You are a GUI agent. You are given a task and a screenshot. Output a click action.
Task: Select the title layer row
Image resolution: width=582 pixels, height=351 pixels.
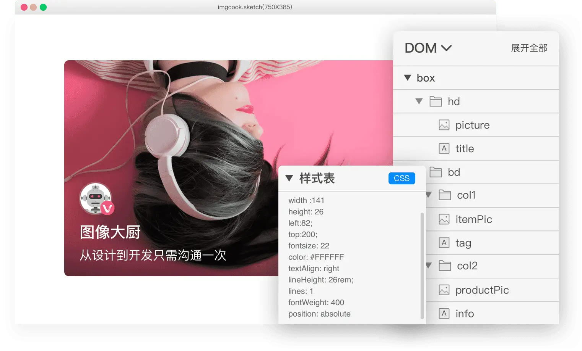tap(476, 148)
